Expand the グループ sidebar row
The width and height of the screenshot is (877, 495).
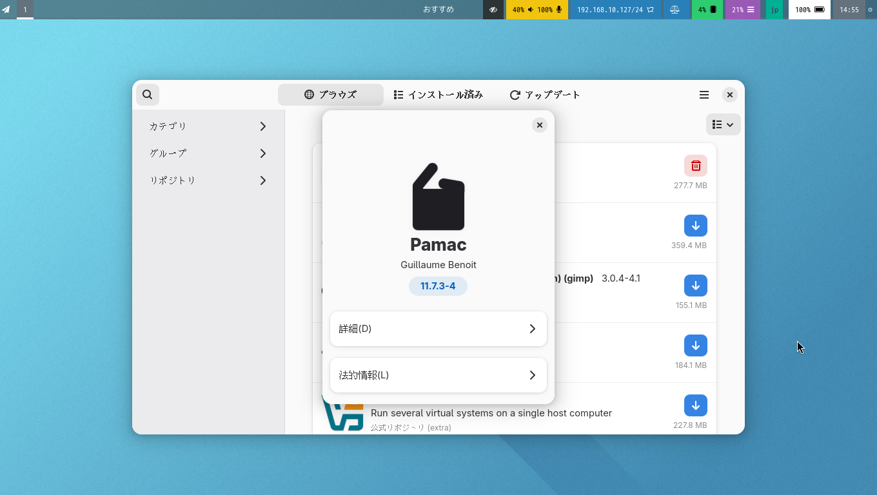pyautogui.click(x=208, y=153)
